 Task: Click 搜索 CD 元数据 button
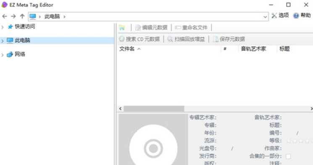click(139, 39)
